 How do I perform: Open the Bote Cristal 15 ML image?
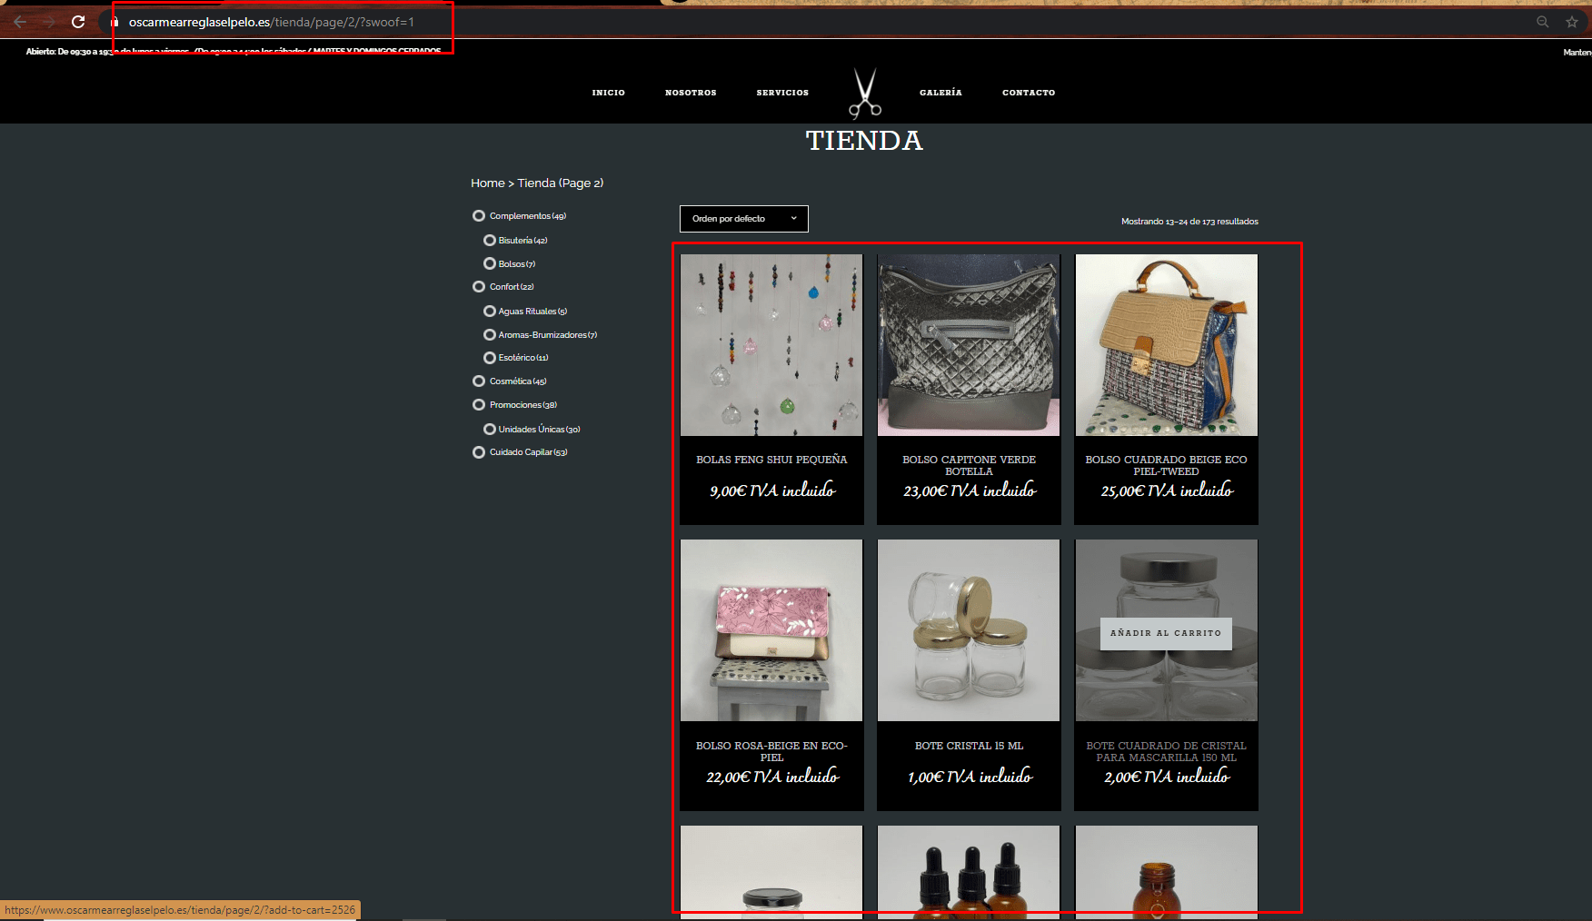pos(969,630)
